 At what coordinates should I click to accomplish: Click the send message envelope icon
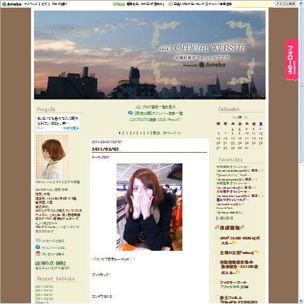pyautogui.click(x=38, y=241)
